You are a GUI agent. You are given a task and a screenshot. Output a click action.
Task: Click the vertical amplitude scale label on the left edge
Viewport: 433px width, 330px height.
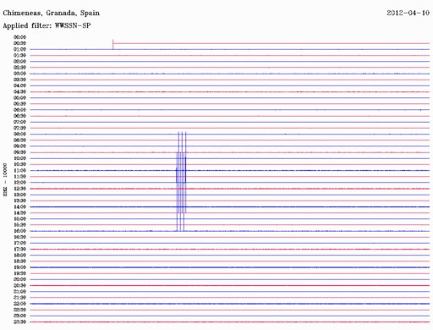click(5, 179)
